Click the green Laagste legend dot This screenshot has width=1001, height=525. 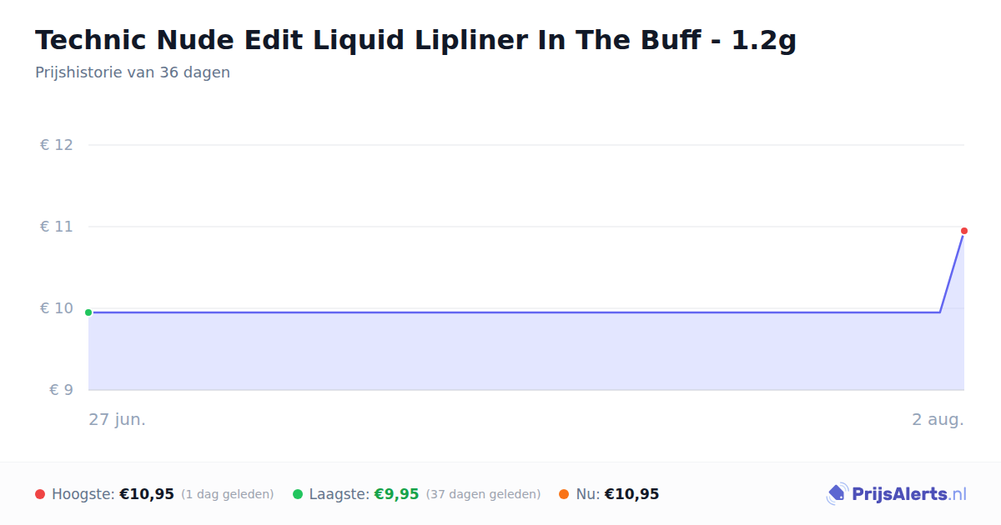coord(298,494)
